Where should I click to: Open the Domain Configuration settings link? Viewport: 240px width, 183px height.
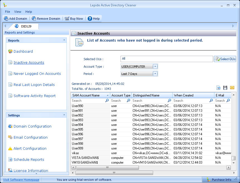(33, 126)
